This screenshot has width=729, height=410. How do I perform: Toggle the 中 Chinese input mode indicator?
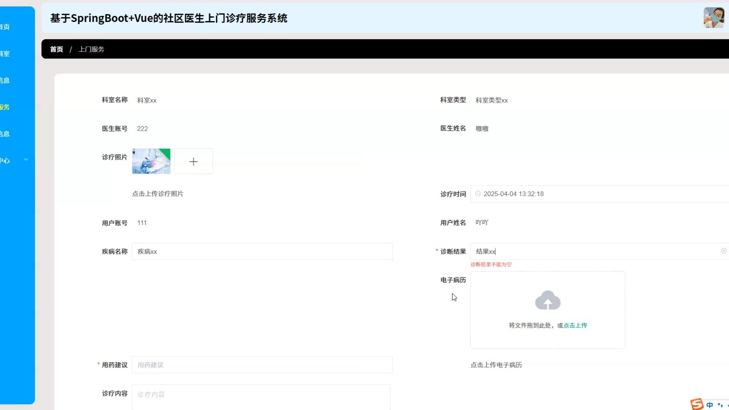tap(710, 405)
